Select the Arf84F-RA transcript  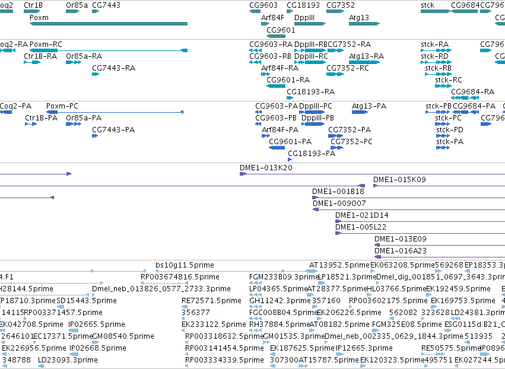[x=265, y=74]
